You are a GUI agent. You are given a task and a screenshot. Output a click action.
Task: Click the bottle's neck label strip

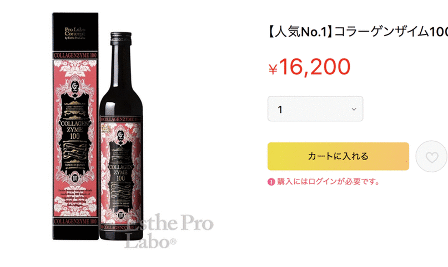point(120,120)
